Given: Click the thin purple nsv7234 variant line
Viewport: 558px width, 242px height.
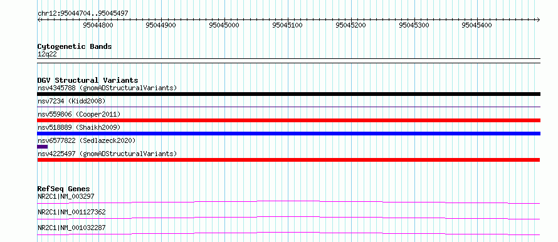Looking at the screenshot, I should [x=288, y=107].
